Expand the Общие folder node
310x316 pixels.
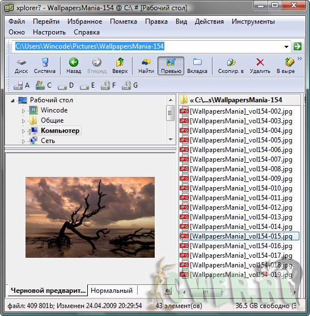(23, 121)
